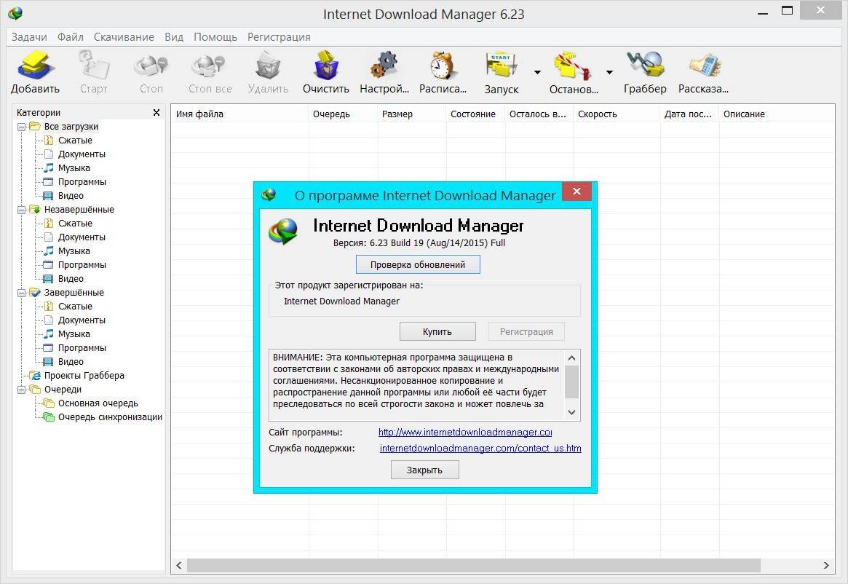Viewport: 848px width, 584px height.
Task: Click the Рассказать другу icon
Action: (704, 65)
